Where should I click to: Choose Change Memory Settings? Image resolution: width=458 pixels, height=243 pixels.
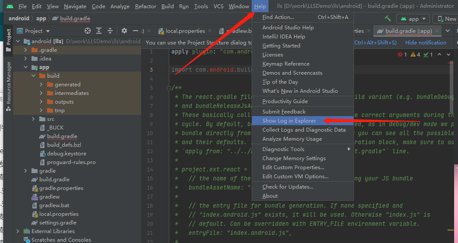[x=303, y=158]
